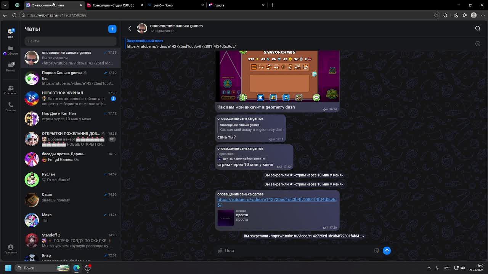The width and height of the screenshot is (488, 274).
Task: Open chat with Руслан
Action: pos(71,179)
